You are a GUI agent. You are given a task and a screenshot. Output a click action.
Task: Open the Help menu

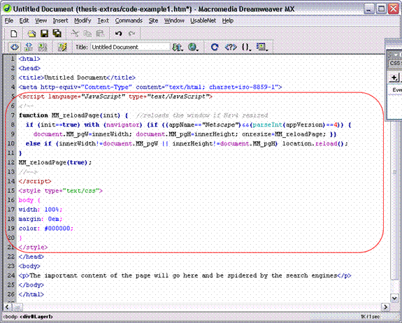(x=228, y=20)
